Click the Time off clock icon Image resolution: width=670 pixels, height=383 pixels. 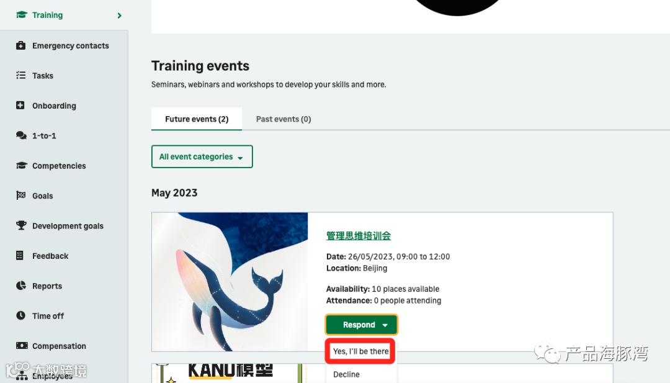tap(20, 315)
